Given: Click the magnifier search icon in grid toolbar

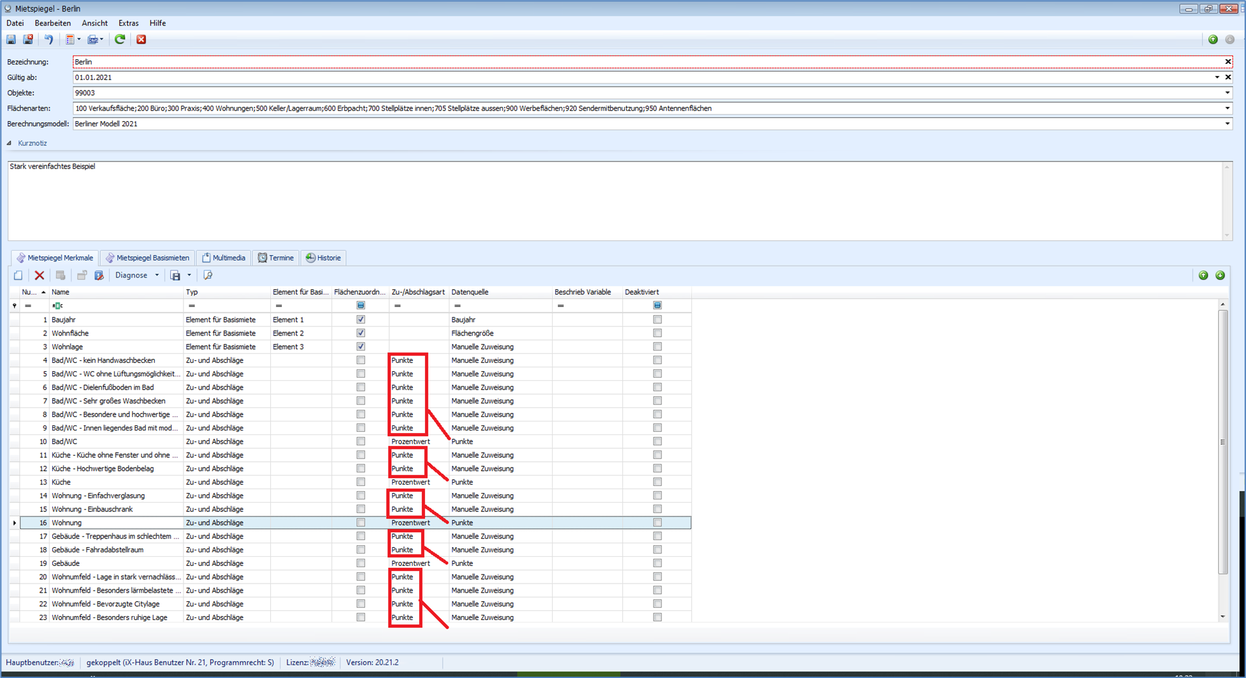Looking at the screenshot, I should (208, 275).
